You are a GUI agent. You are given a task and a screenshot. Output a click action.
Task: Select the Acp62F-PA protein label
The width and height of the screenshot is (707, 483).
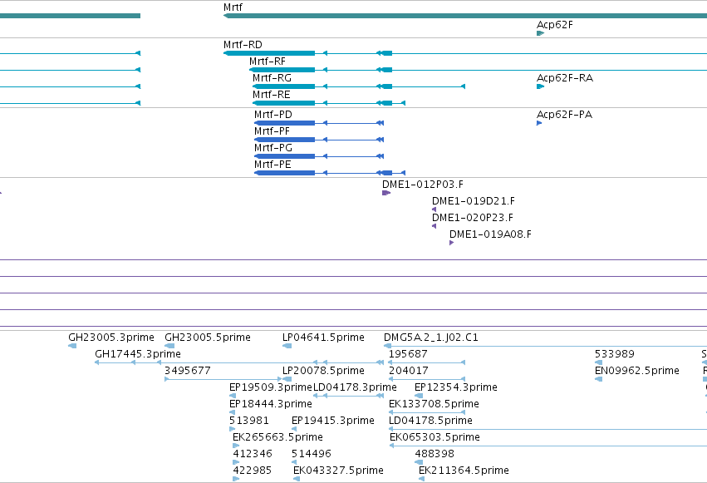[x=564, y=115]
